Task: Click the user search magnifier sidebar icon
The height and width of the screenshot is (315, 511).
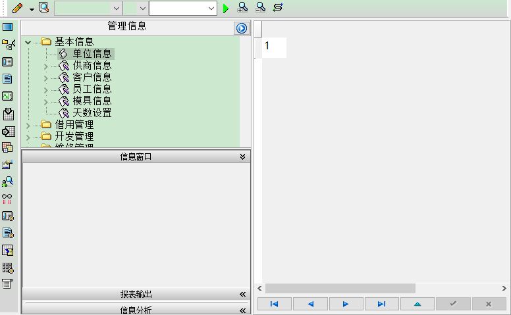Action: [x=7, y=182]
